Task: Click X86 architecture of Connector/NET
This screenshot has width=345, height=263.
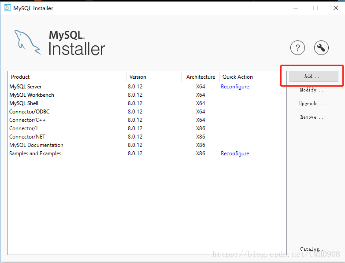Action: click(x=200, y=136)
